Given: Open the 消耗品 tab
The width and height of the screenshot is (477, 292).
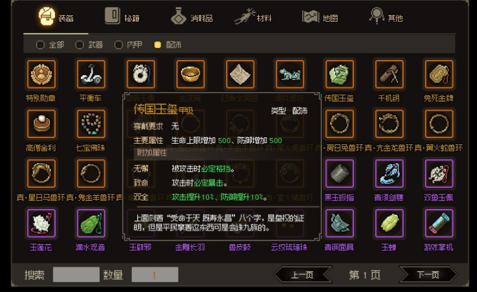Looking at the screenshot, I should tap(192, 17).
